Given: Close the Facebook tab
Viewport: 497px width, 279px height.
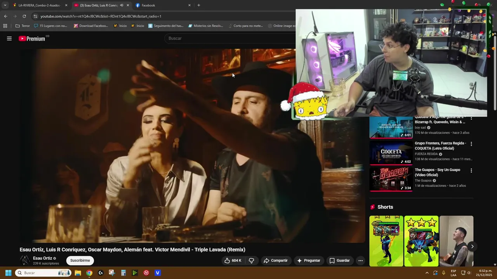Looking at the screenshot, I should (189, 5).
